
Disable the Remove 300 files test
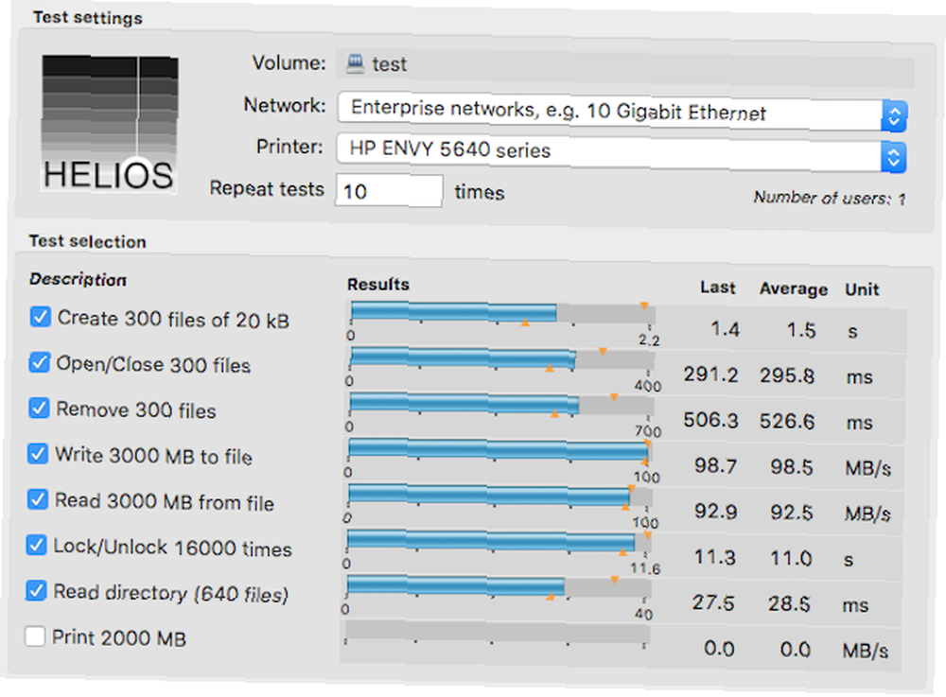pos(39,409)
